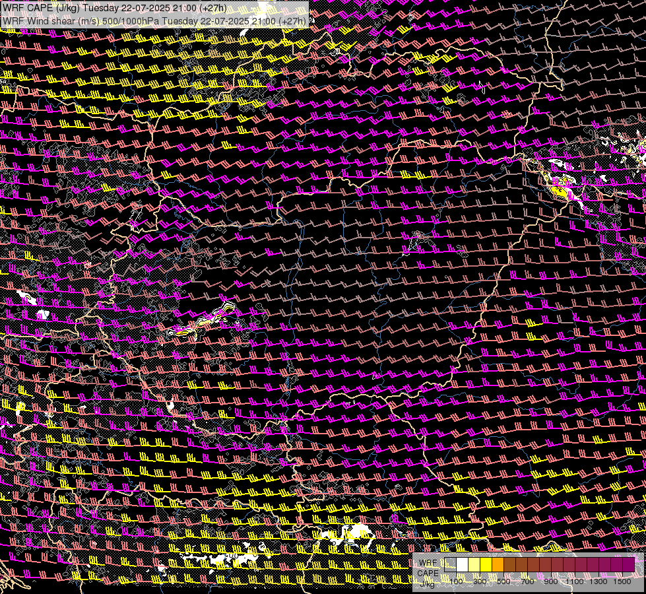Select the grey first CAPE legend swatch
The width and height of the screenshot is (646, 594).
coord(450,564)
